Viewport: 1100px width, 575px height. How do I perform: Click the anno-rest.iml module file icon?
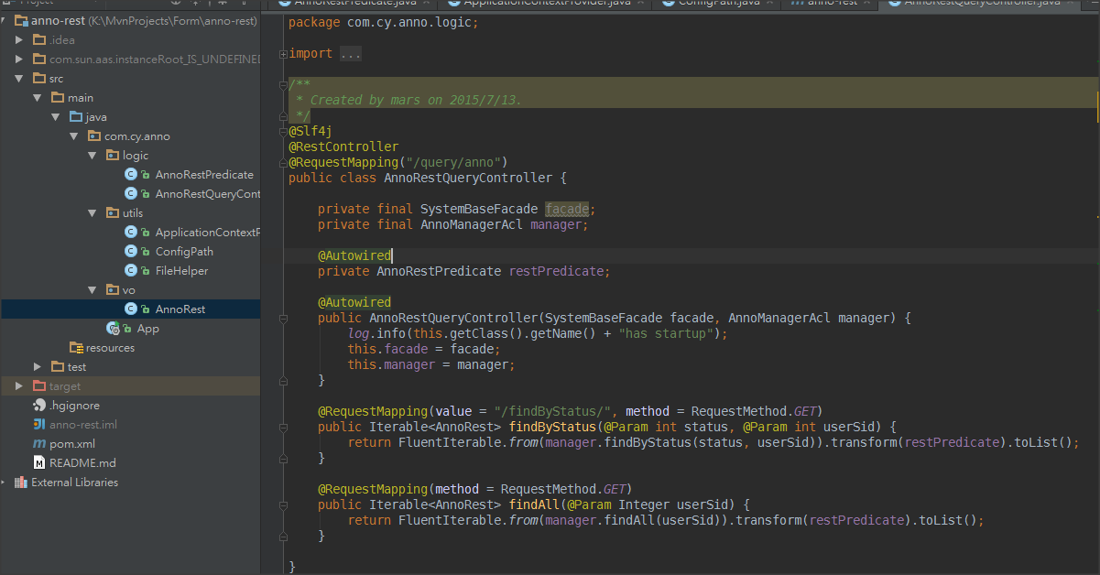pyautogui.click(x=39, y=424)
